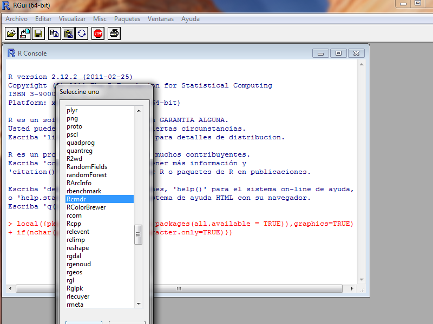Click the Open script folder icon
This screenshot has width=433, height=324.
11,33
